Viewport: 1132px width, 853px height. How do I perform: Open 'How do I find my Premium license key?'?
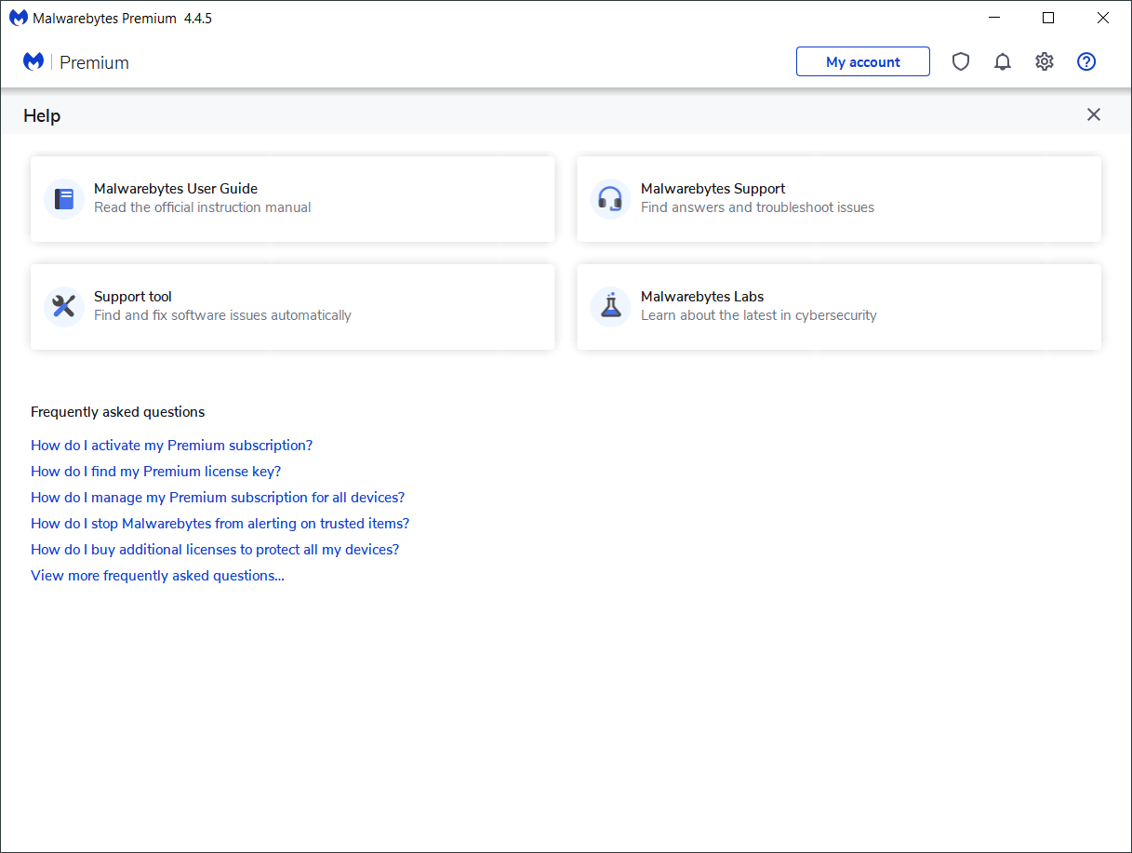pyautogui.click(x=156, y=471)
